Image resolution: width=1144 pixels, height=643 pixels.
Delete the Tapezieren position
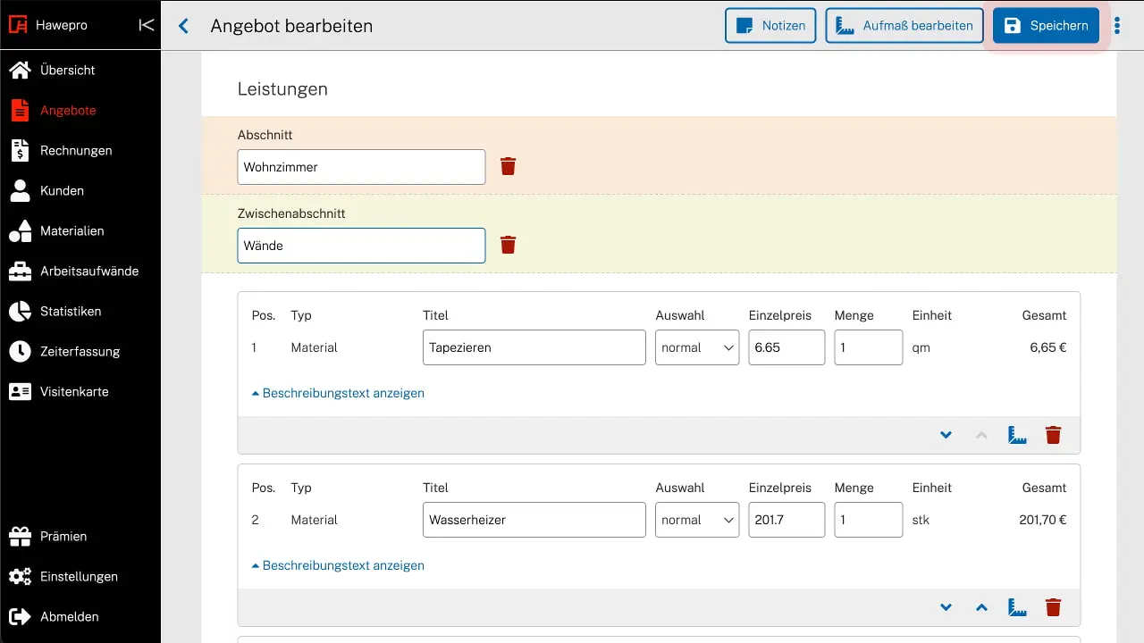pyautogui.click(x=1054, y=435)
